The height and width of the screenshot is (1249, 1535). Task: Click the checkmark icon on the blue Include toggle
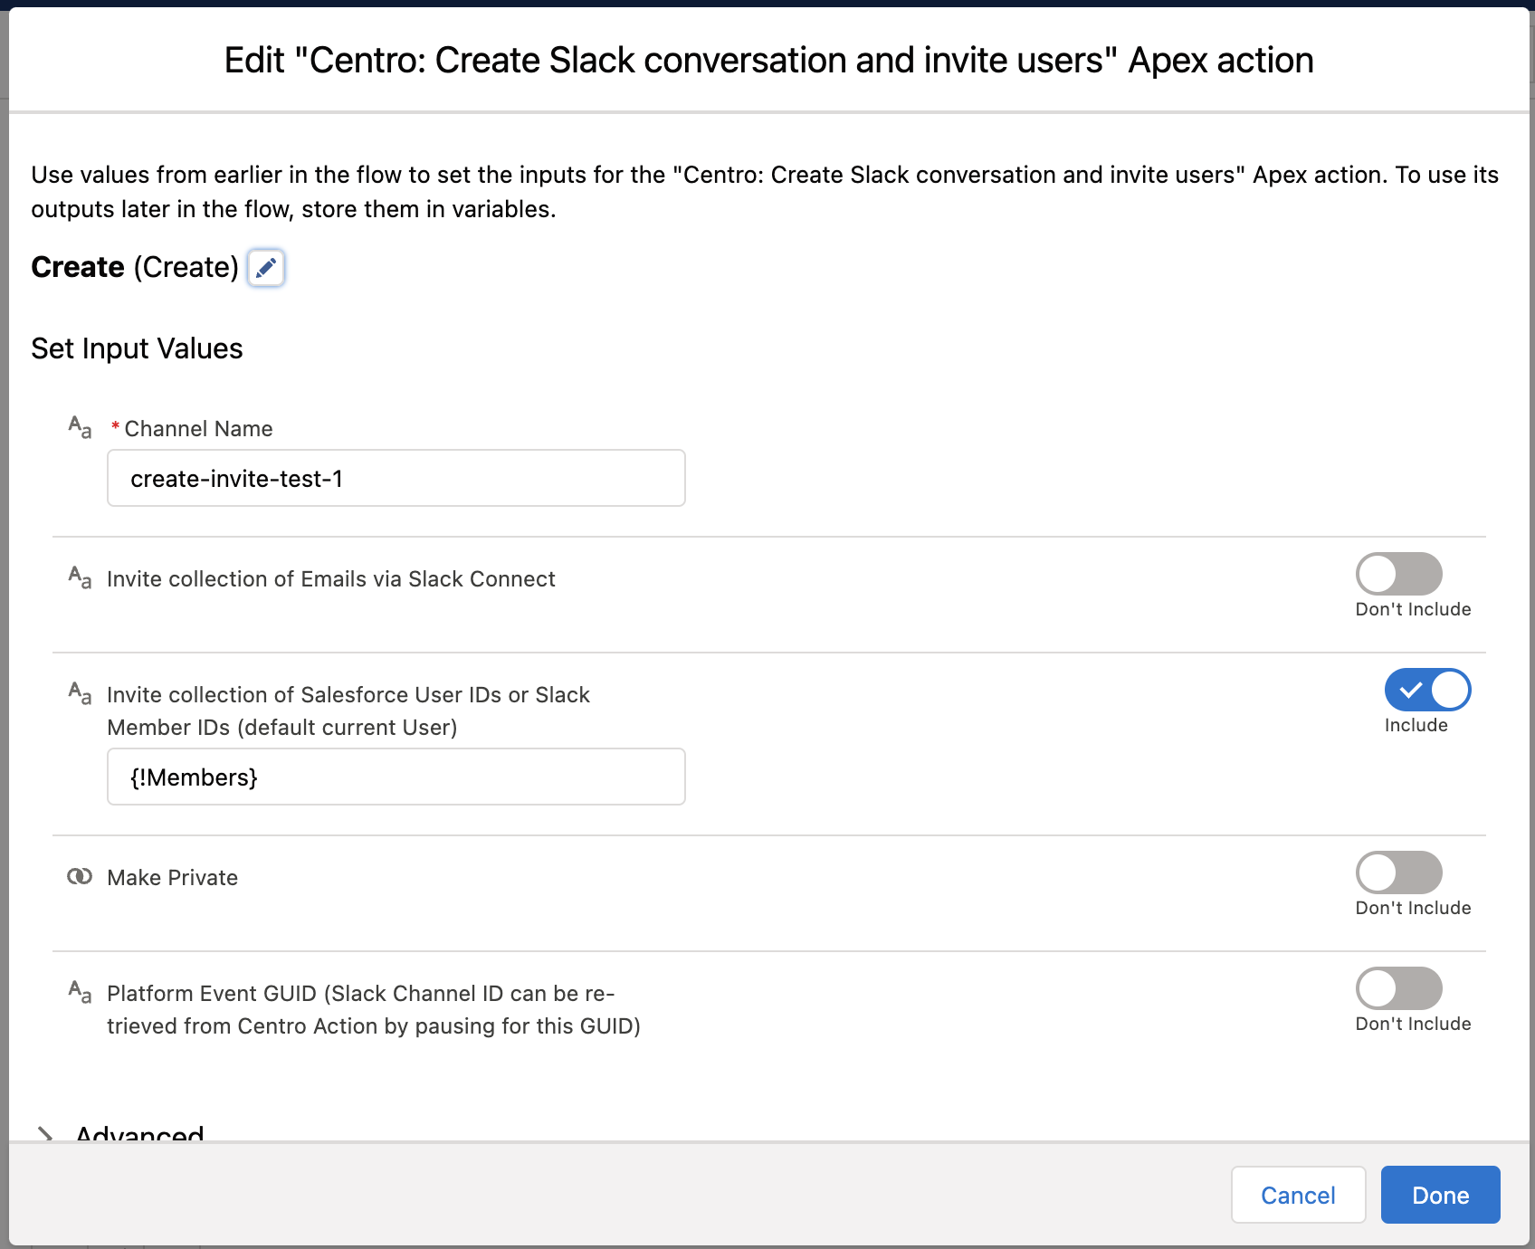1410,690
